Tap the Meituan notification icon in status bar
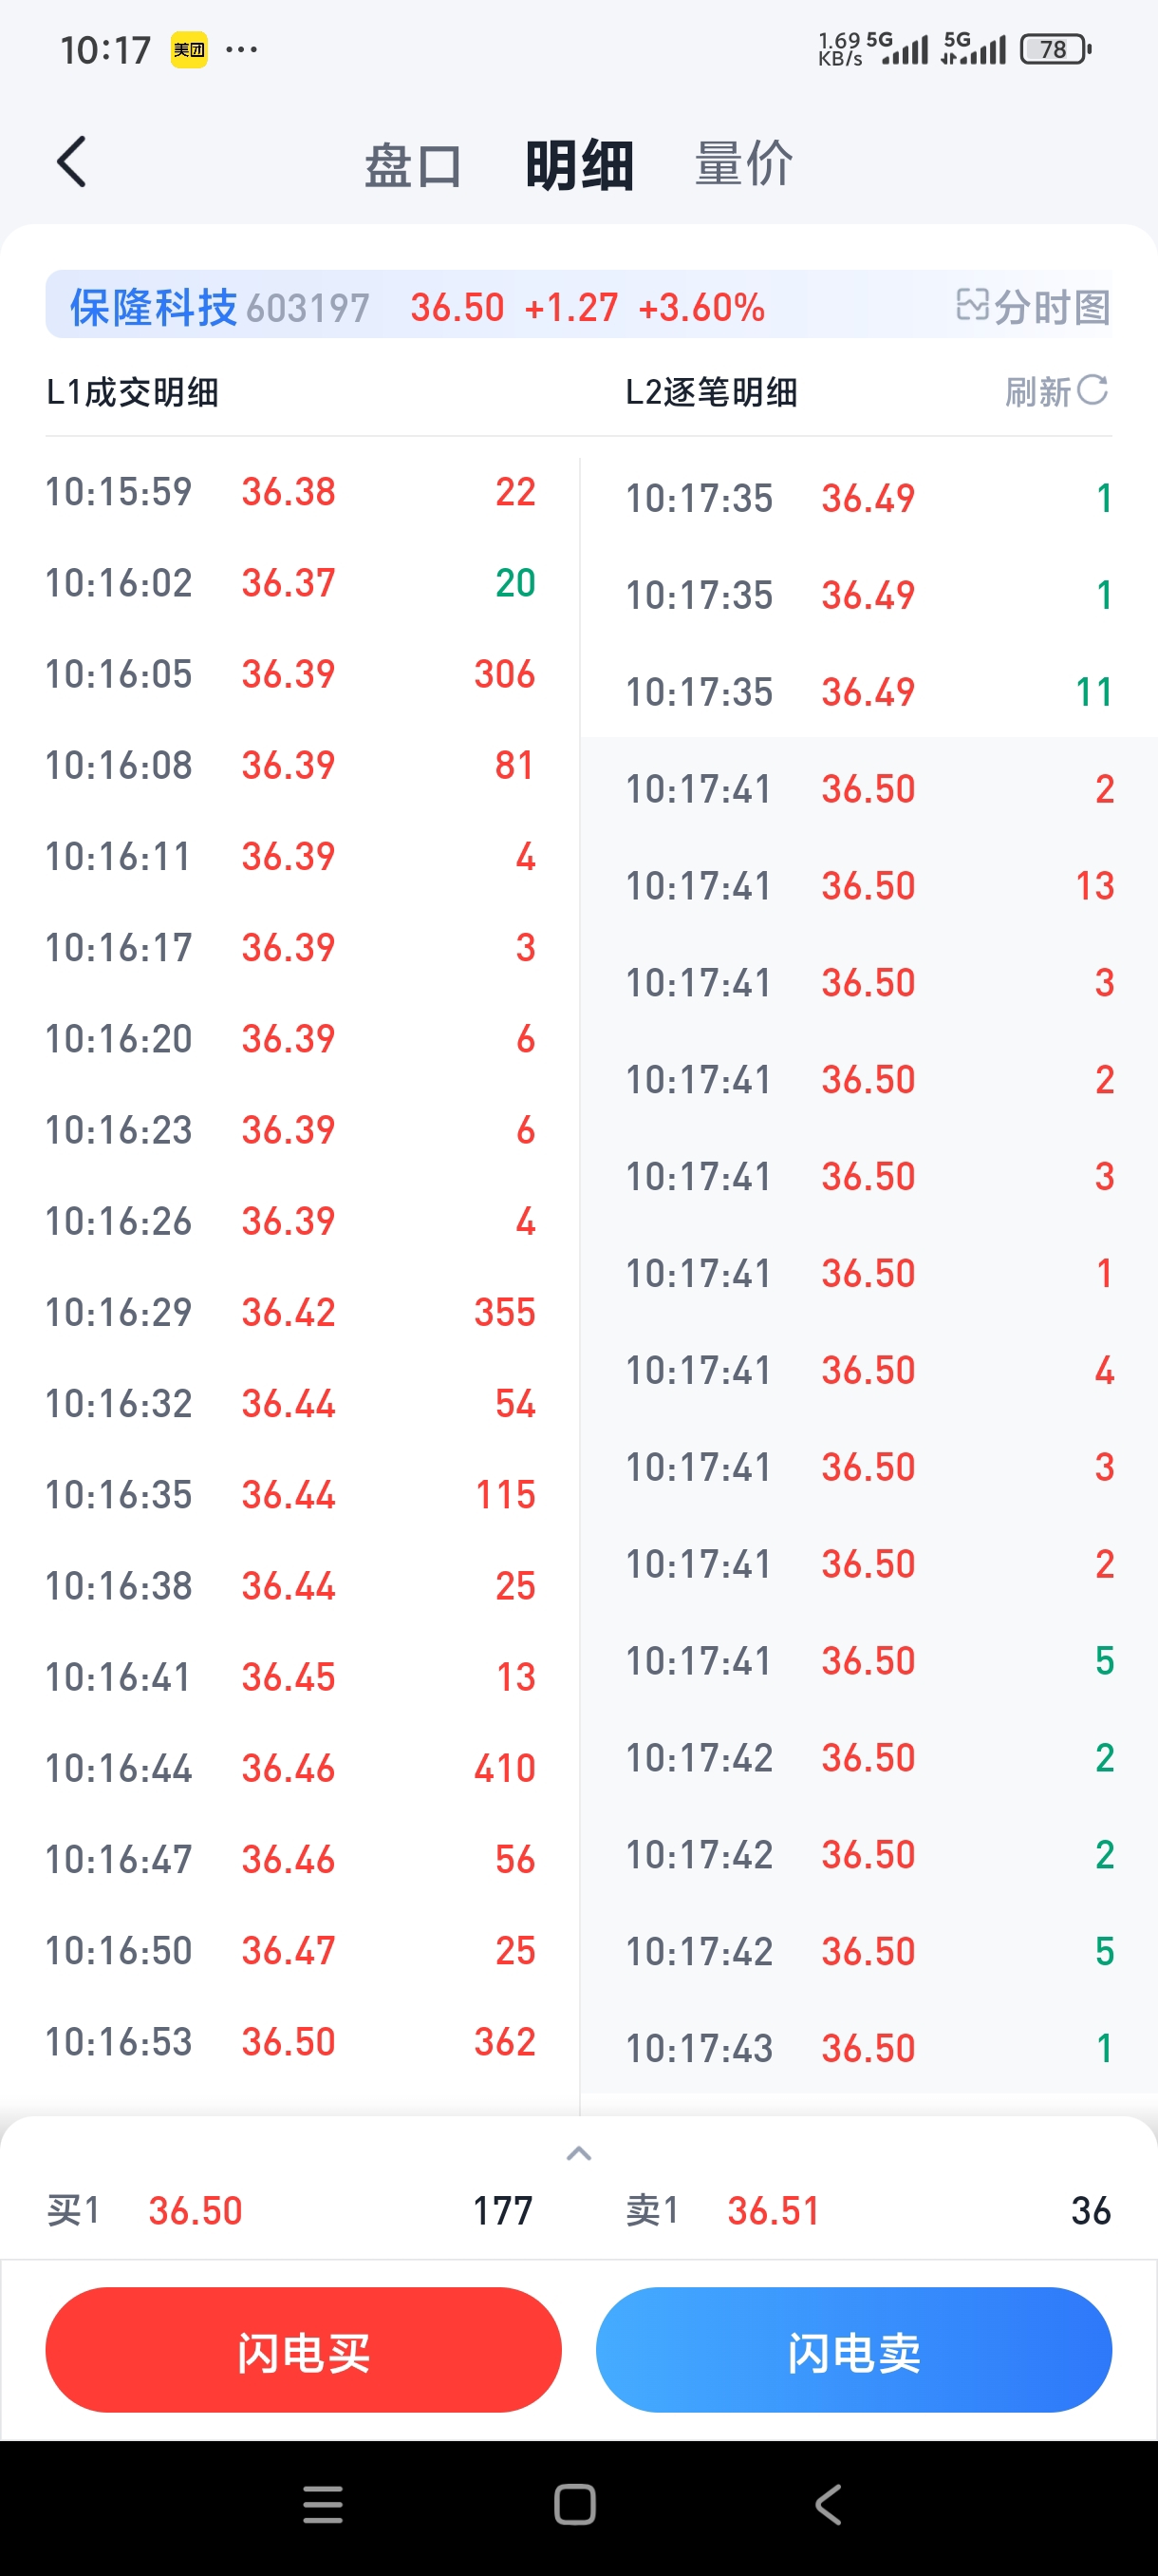Viewport: 1158px width, 2576px height. (x=189, y=49)
